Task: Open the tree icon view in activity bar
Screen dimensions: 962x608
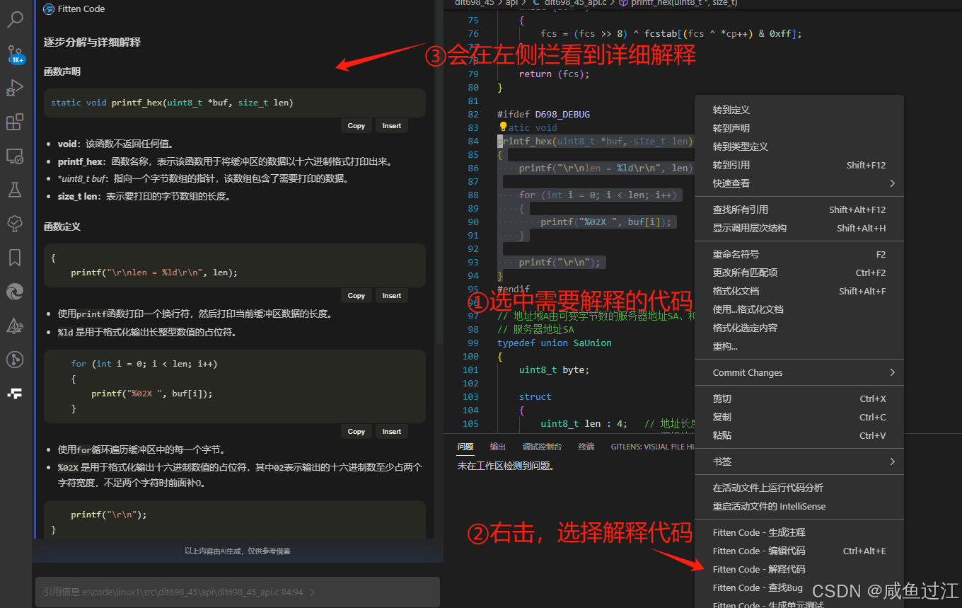Action: tap(15, 223)
